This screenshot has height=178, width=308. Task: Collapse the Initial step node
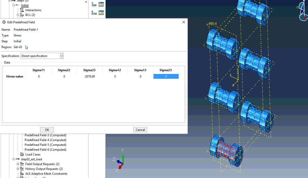click(x=14, y=5)
